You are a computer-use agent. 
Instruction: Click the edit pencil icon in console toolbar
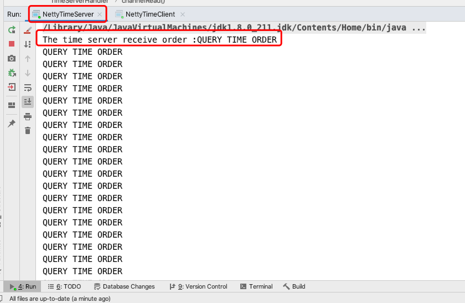(x=28, y=30)
